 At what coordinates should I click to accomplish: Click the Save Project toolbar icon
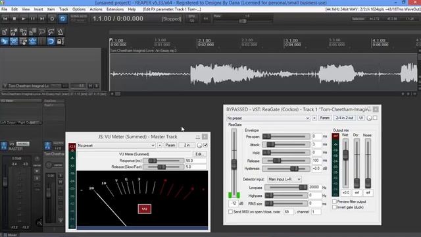click(x=23, y=32)
